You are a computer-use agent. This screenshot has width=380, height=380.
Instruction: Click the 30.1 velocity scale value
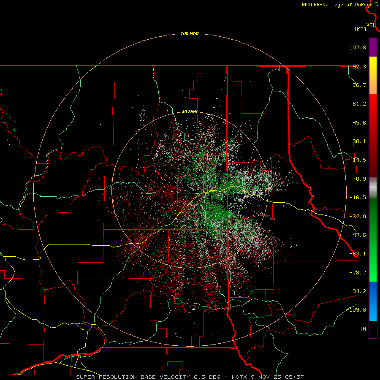tap(359, 141)
